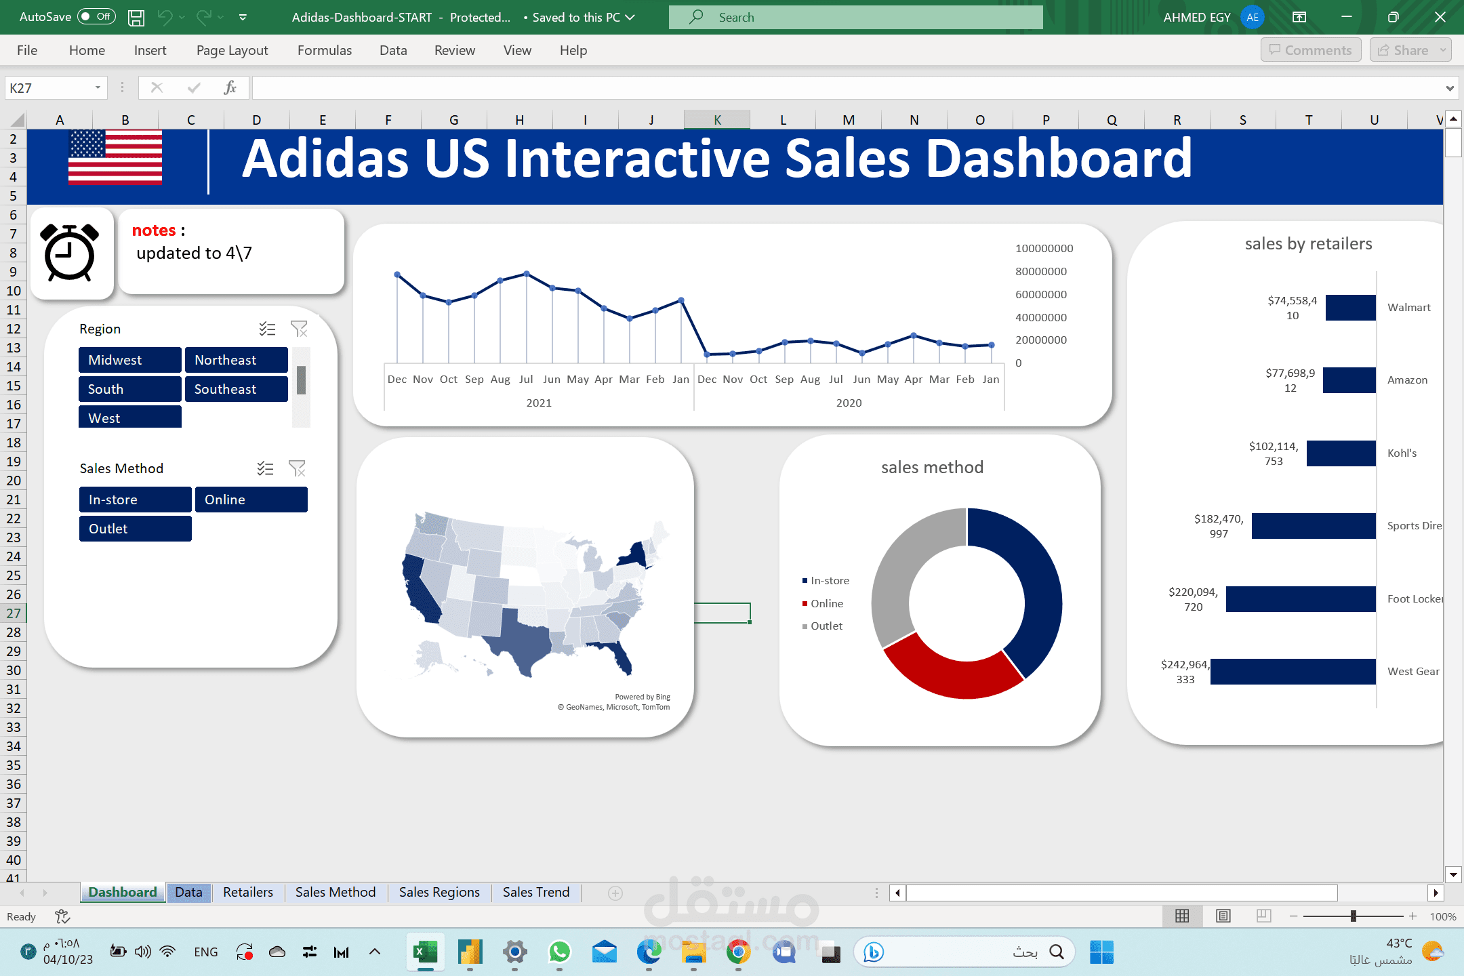Screen dimensions: 1464x976
Task: Select Southeast in Region slicer
Action: pos(237,389)
